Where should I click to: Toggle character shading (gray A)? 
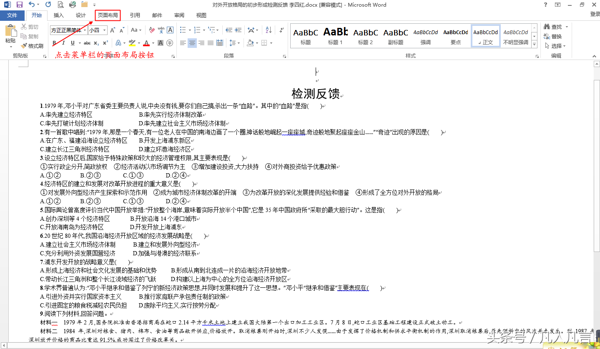(x=161, y=43)
